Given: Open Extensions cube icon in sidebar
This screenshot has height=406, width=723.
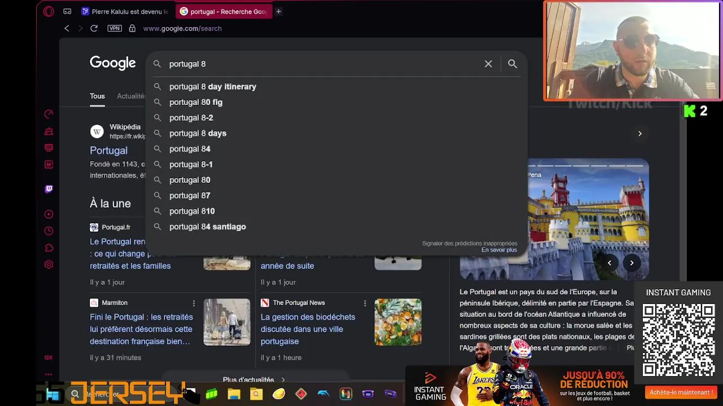Looking at the screenshot, I should click(49, 248).
